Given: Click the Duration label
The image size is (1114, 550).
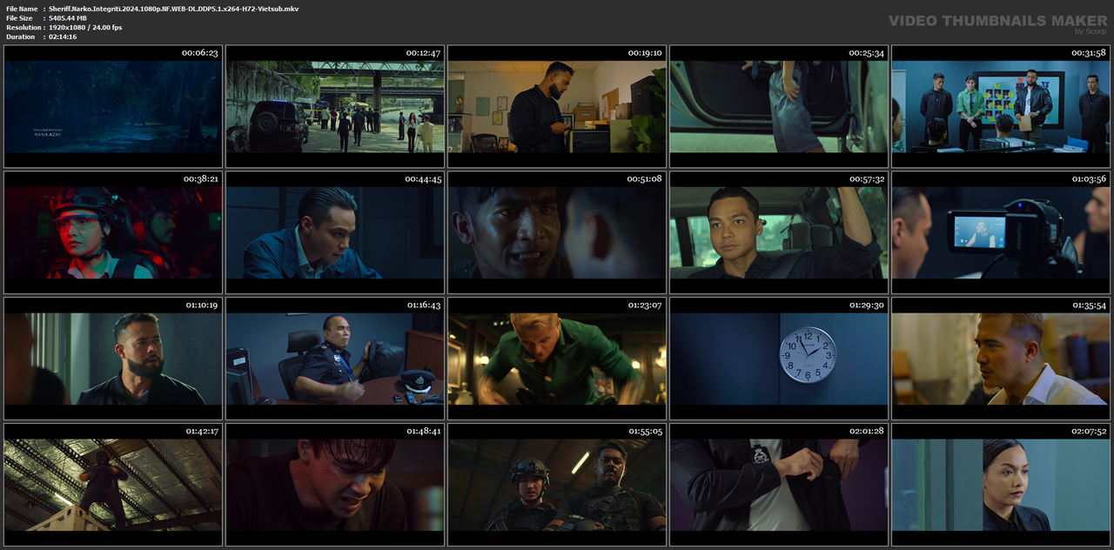Looking at the screenshot, I should click(21, 37).
